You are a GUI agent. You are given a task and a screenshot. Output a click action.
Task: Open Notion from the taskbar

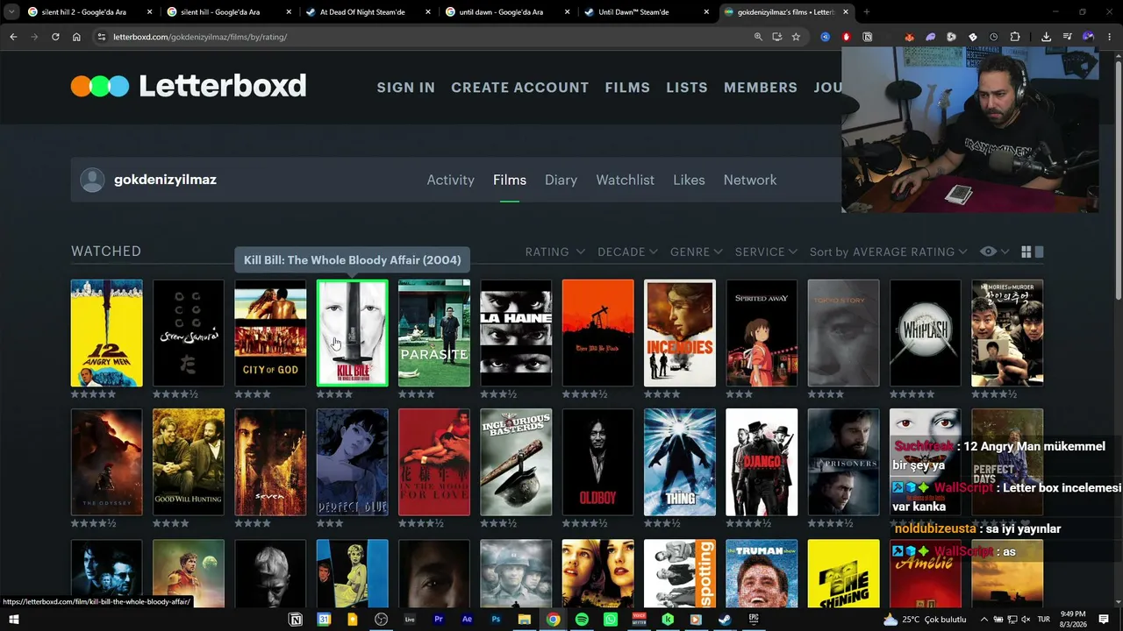[296, 620]
